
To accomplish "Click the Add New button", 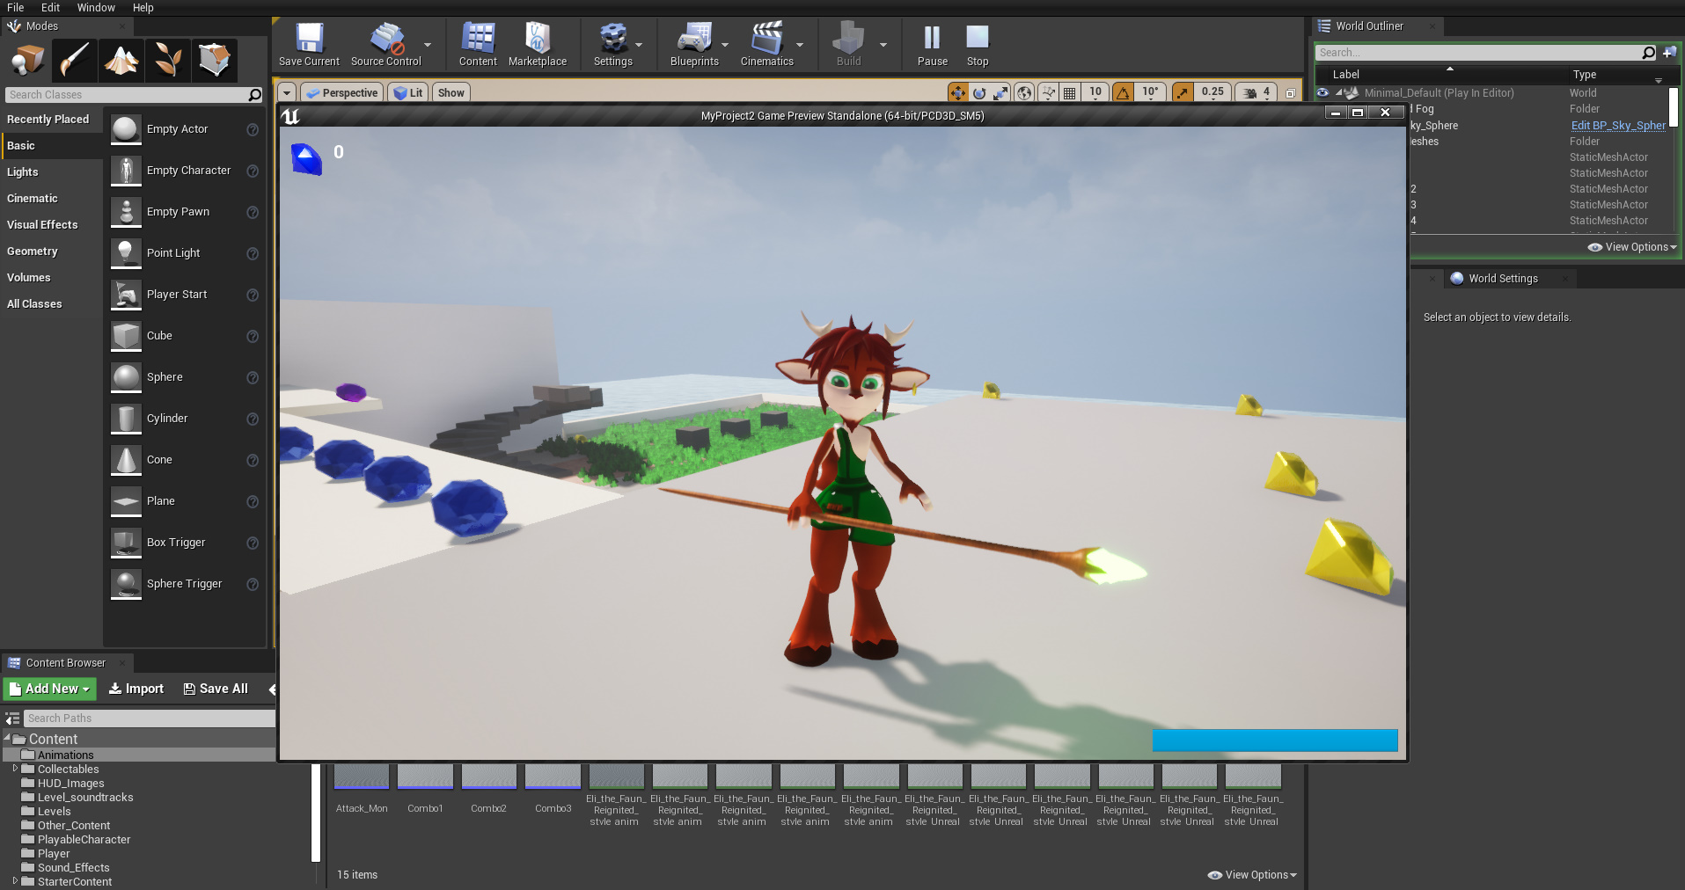I will coord(49,689).
